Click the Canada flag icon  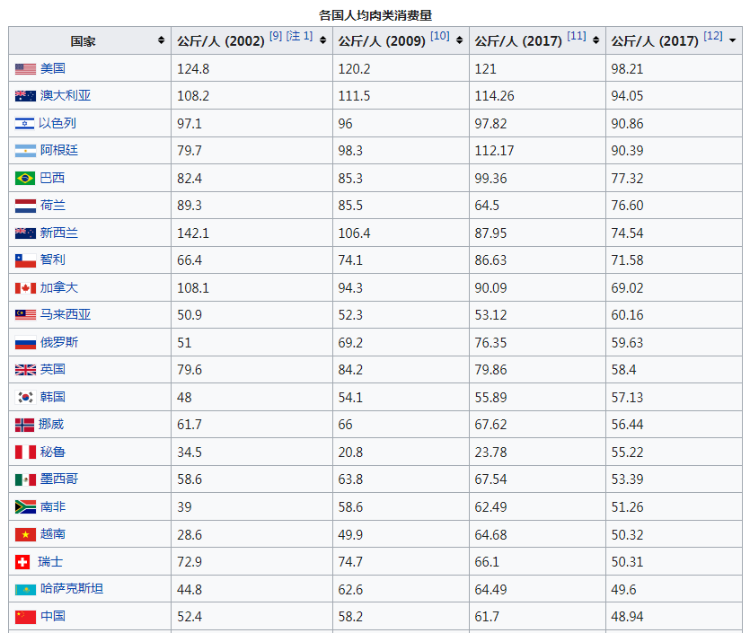25,288
